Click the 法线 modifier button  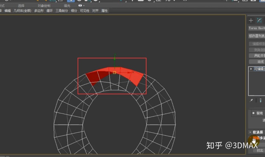tap(257, 62)
